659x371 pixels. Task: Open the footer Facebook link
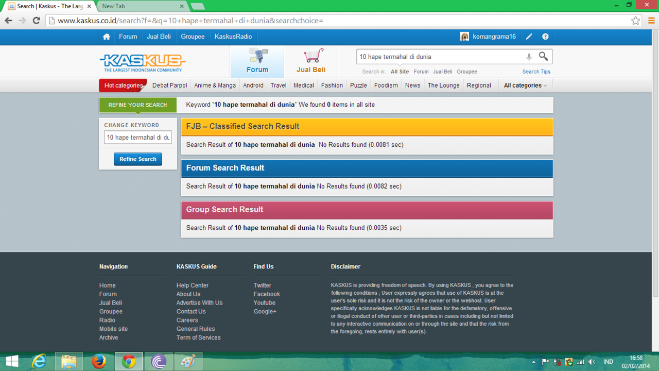pos(267,294)
